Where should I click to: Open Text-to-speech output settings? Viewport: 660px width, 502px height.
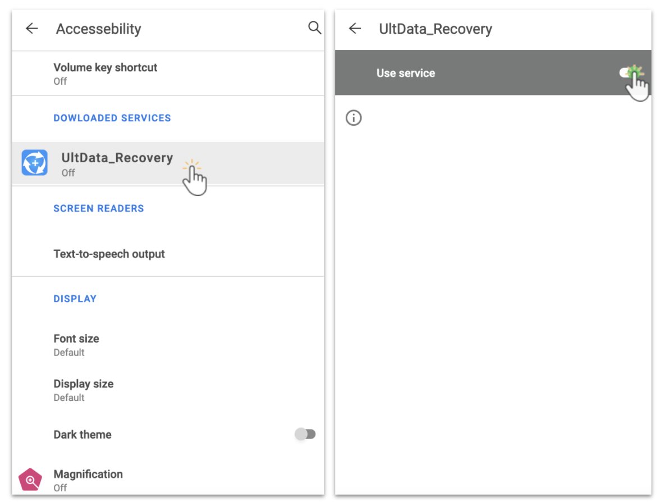click(168, 254)
